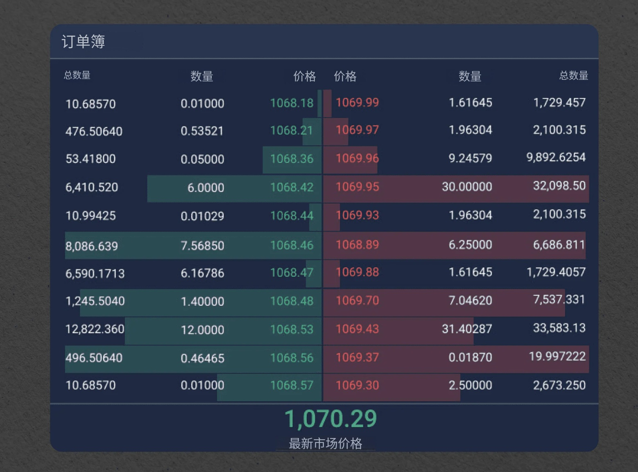Click the ask price 1068.89
Viewport: 638px width, 472px height.
(x=357, y=245)
